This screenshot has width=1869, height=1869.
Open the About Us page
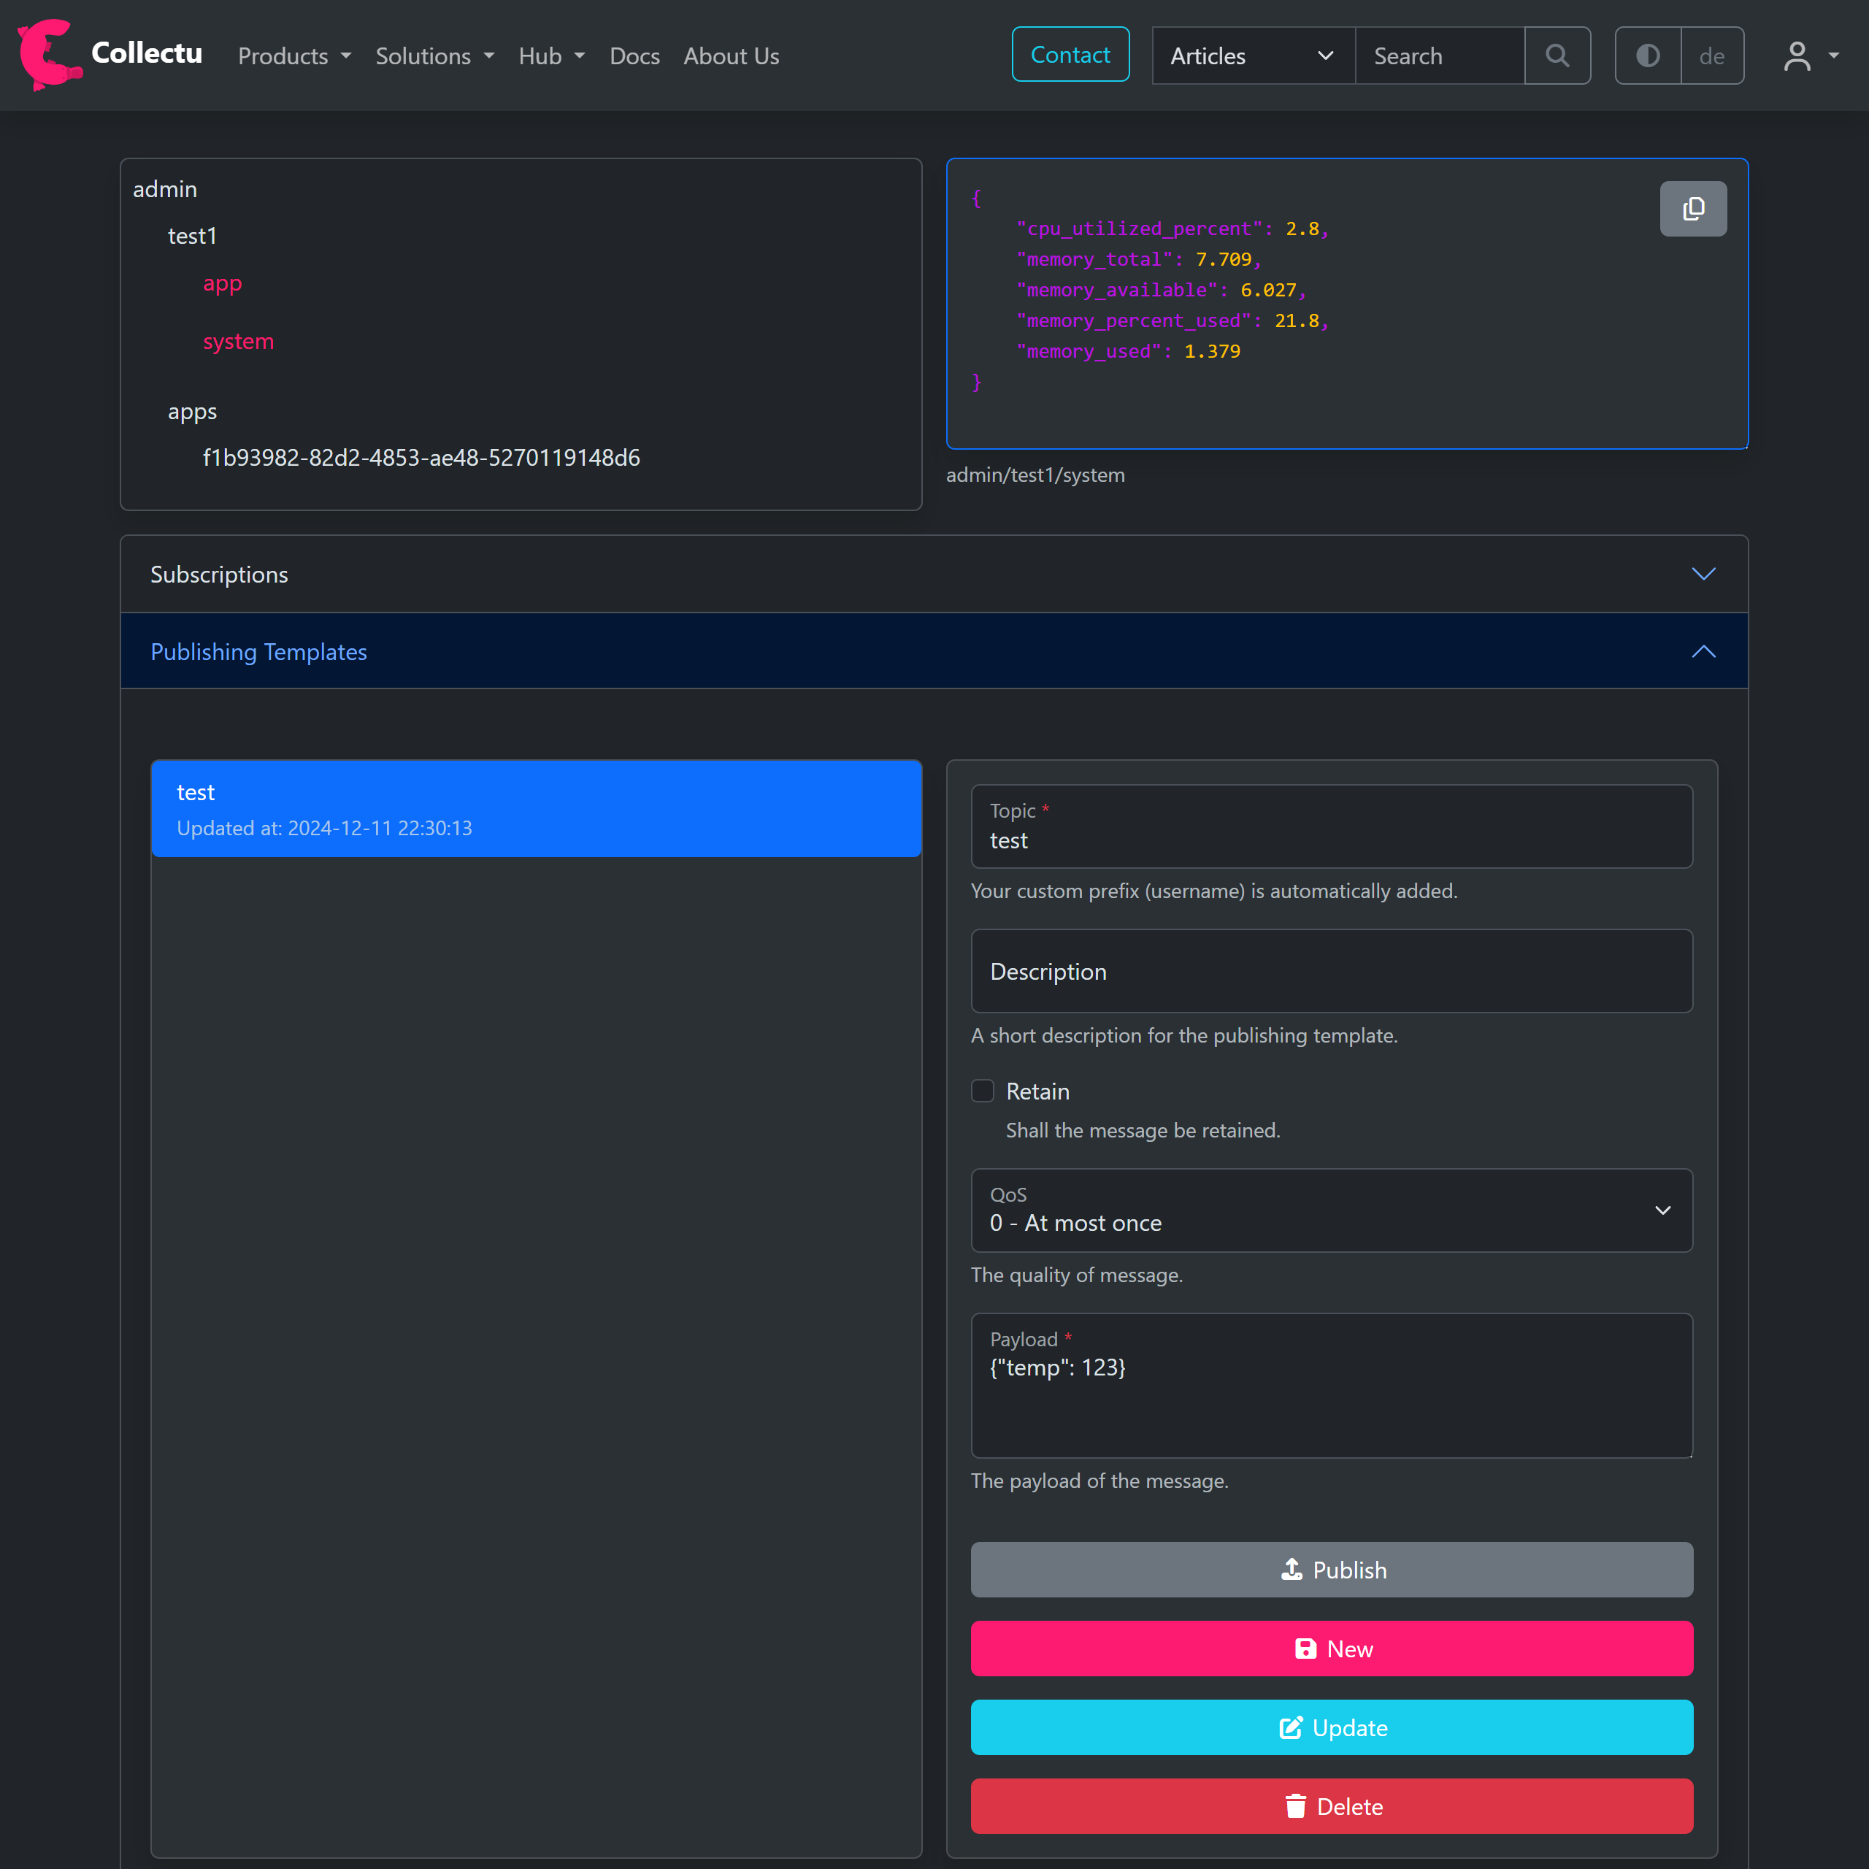[x=732, y=56]
